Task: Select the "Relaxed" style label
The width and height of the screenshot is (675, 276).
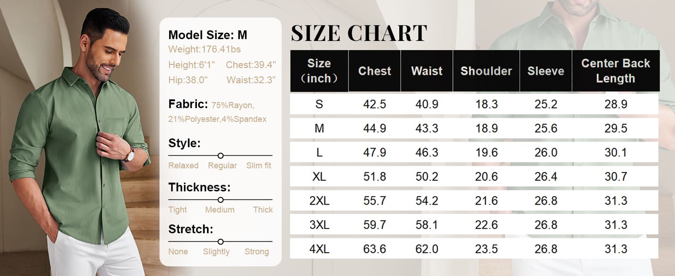Action: (x=183, y=166)
